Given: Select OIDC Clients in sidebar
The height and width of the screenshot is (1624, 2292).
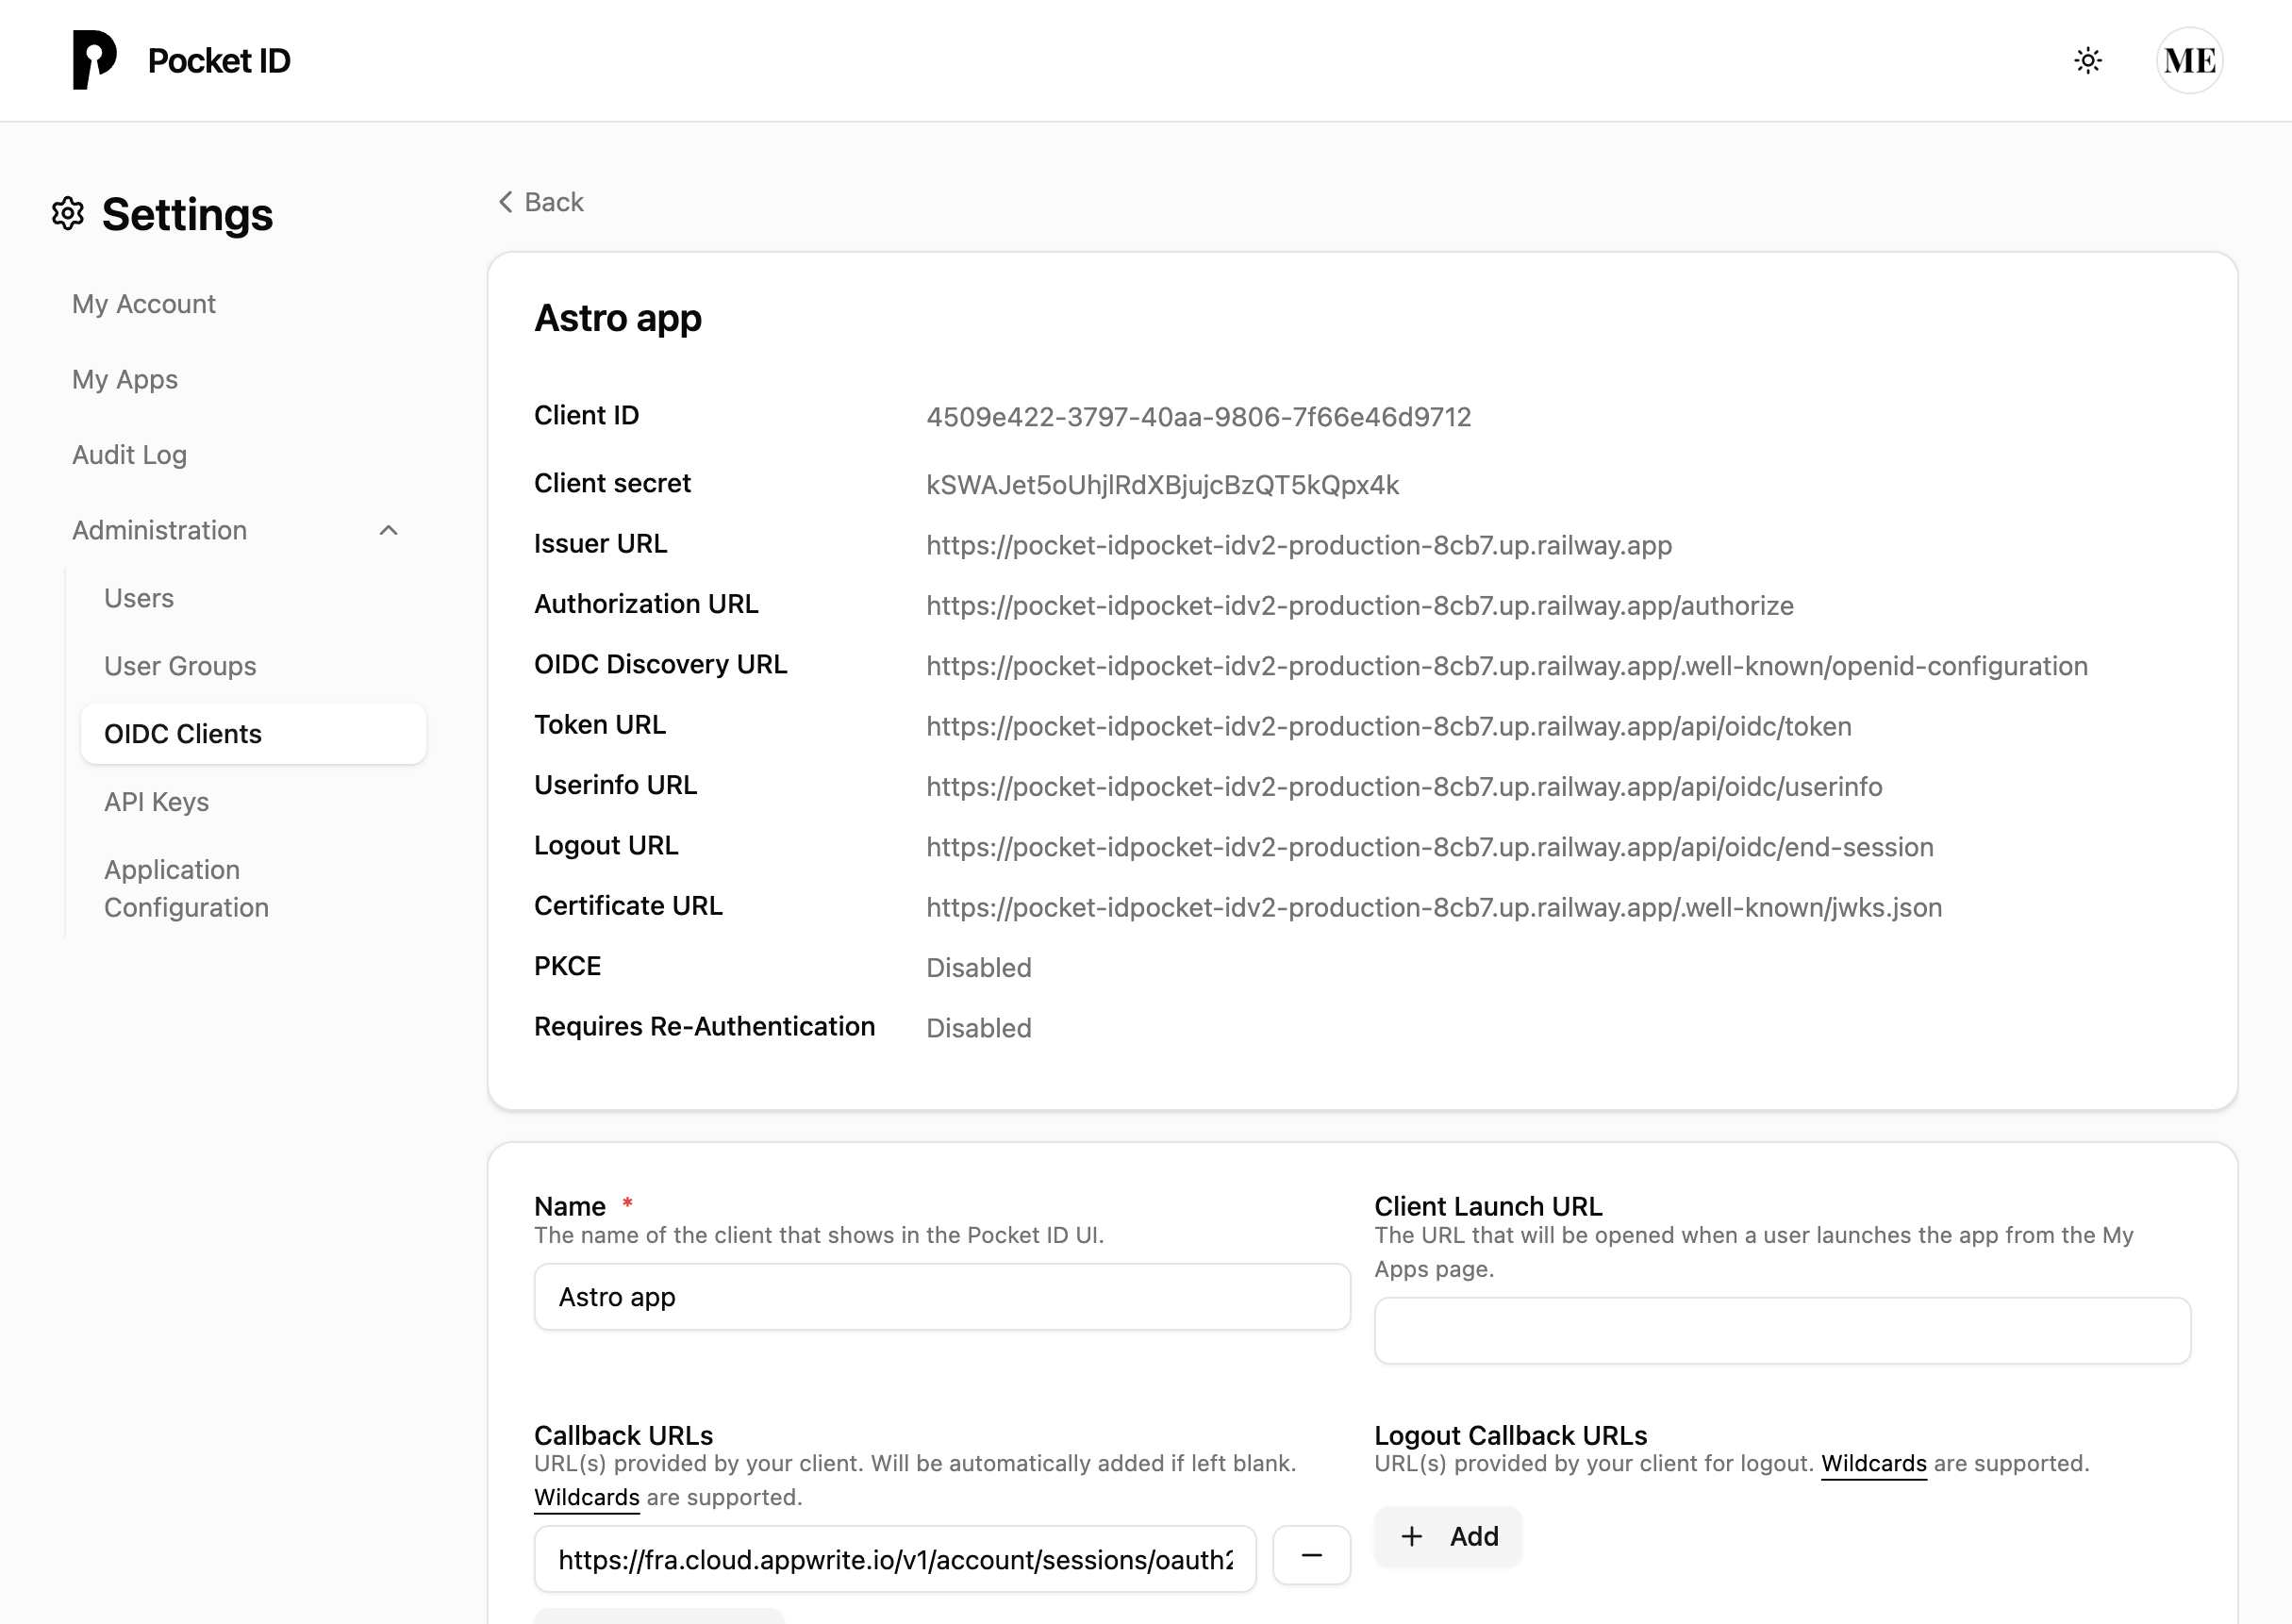Looking at the screenshot, I should click(253, 734).
